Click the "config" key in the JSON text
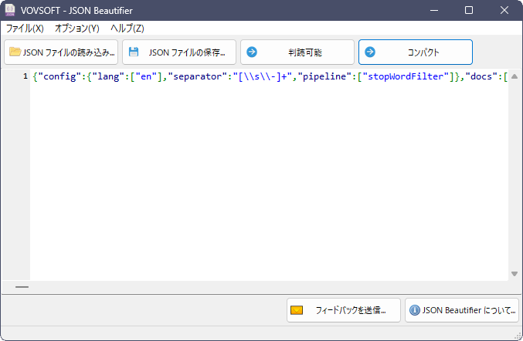 (x=59, y=76)
